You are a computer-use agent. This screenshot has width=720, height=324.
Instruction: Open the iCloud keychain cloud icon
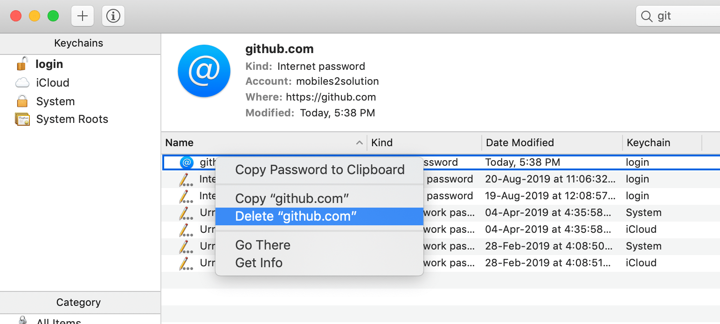click(22, 82)
